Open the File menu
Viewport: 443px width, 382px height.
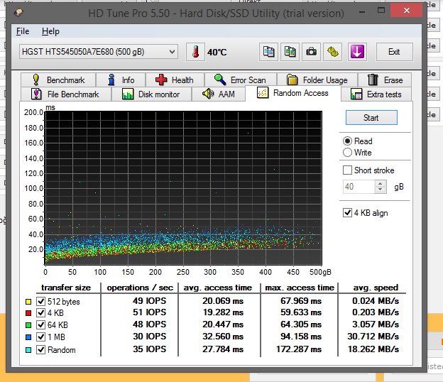pyautogui.click(x=23, y=31)
